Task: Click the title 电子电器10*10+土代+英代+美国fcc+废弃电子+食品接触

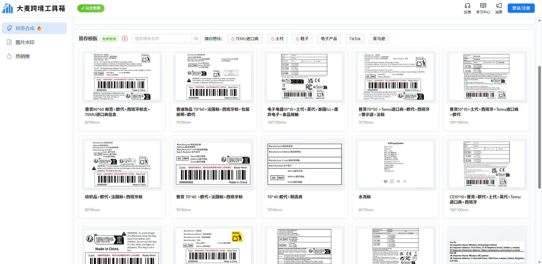Action: click(303, 112)
